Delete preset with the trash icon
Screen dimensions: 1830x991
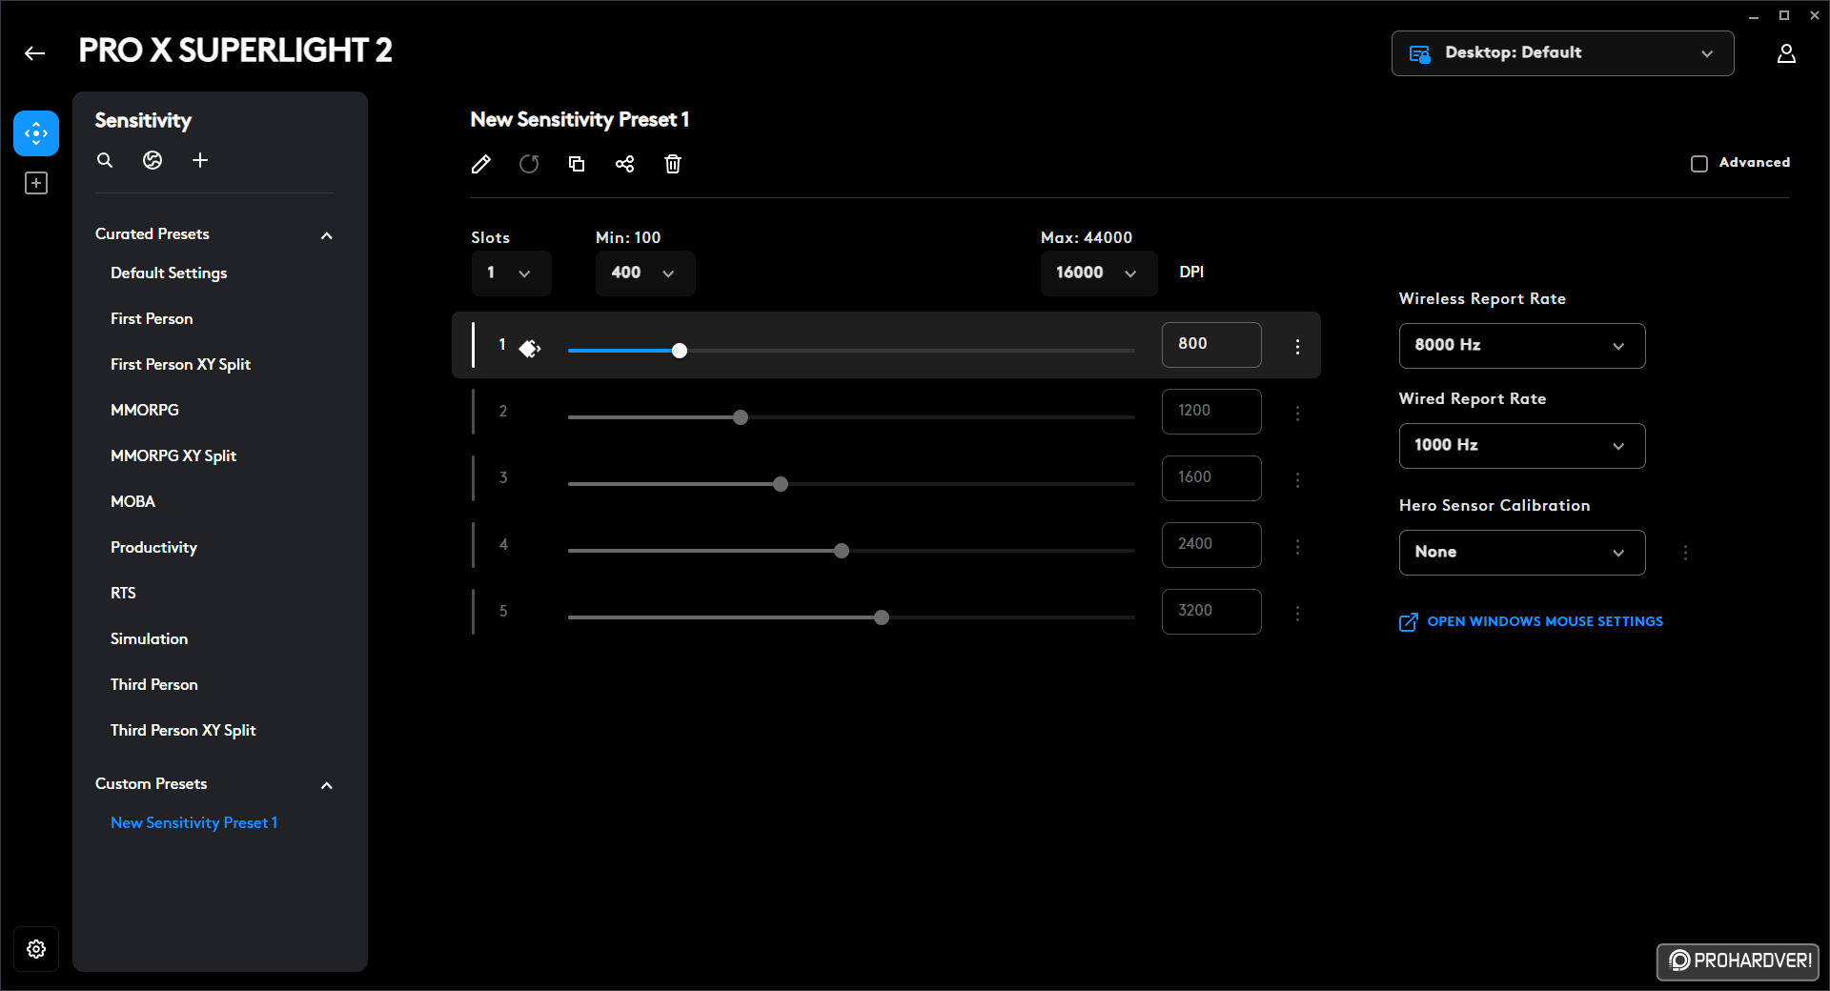pos(673,164)
